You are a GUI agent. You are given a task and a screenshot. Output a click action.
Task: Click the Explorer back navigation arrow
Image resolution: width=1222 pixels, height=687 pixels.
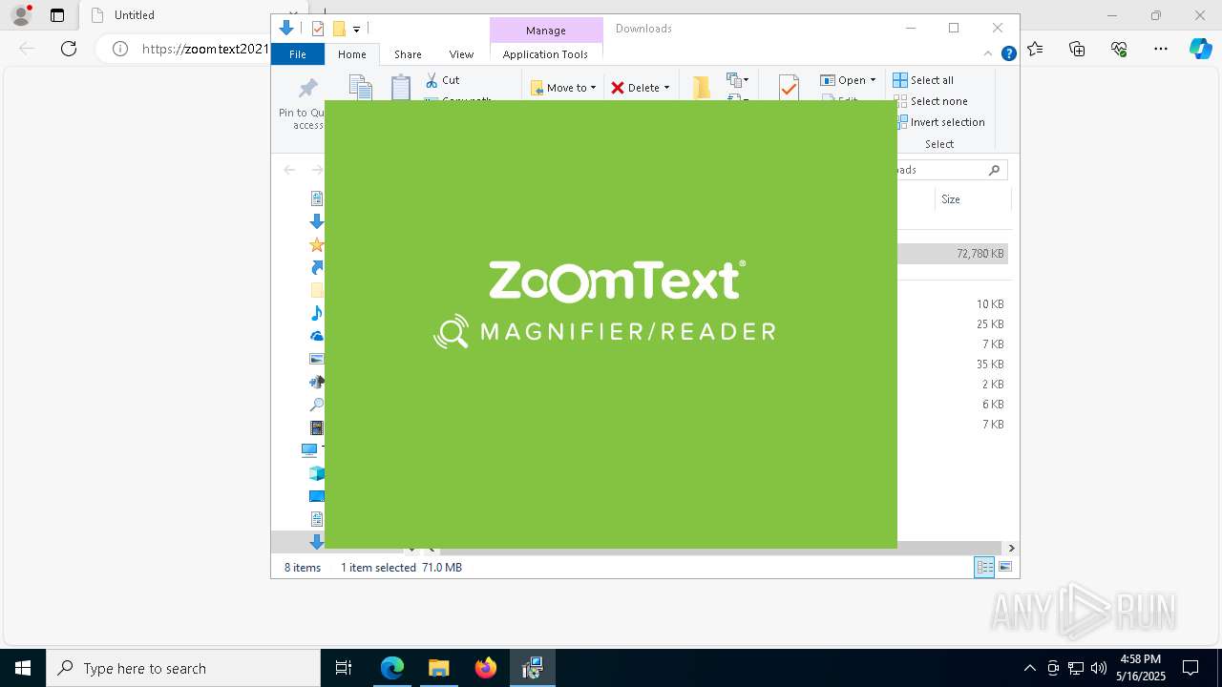point(289,170)
